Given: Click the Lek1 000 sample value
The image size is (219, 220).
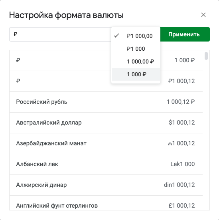Looking at the screenshot, I should tap(183, 164).
